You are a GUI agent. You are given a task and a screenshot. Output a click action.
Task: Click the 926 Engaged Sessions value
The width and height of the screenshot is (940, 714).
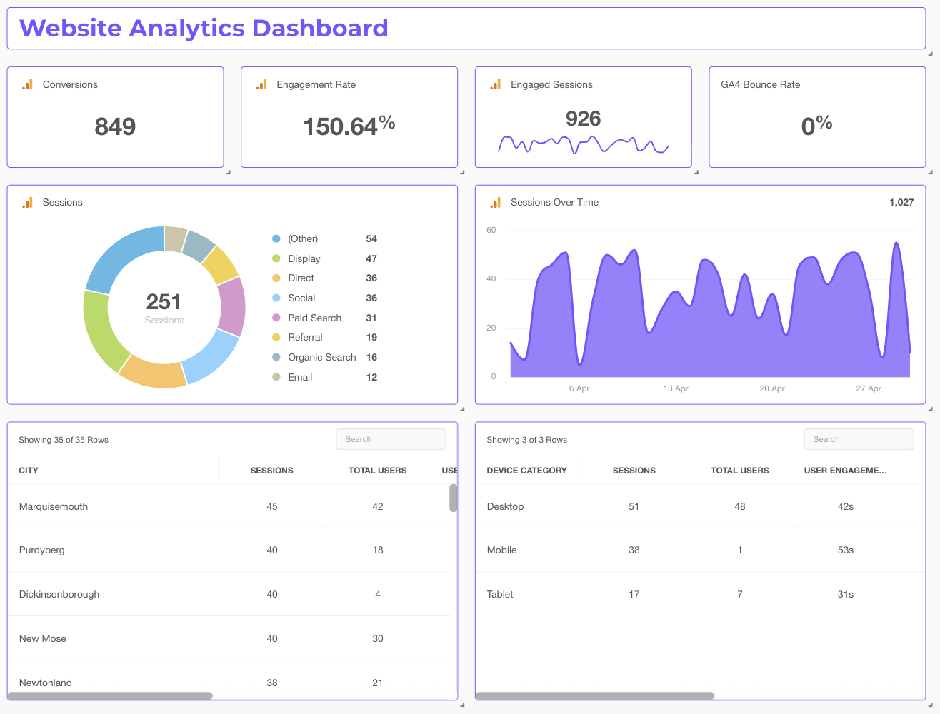(583, 119)
